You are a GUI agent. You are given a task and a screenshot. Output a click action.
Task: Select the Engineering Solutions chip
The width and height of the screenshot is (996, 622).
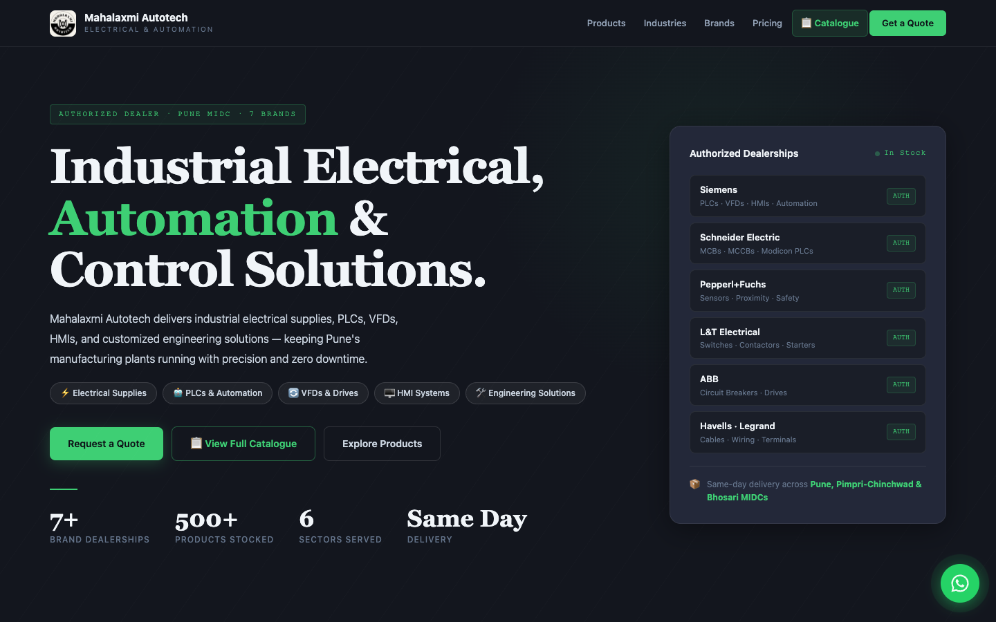pos(526,393)
